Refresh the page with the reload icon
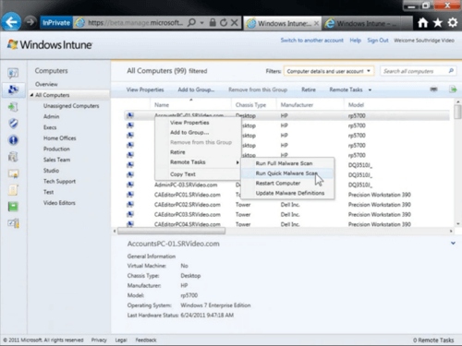Viewport: 462px width, 346px height. coord(224,22)
